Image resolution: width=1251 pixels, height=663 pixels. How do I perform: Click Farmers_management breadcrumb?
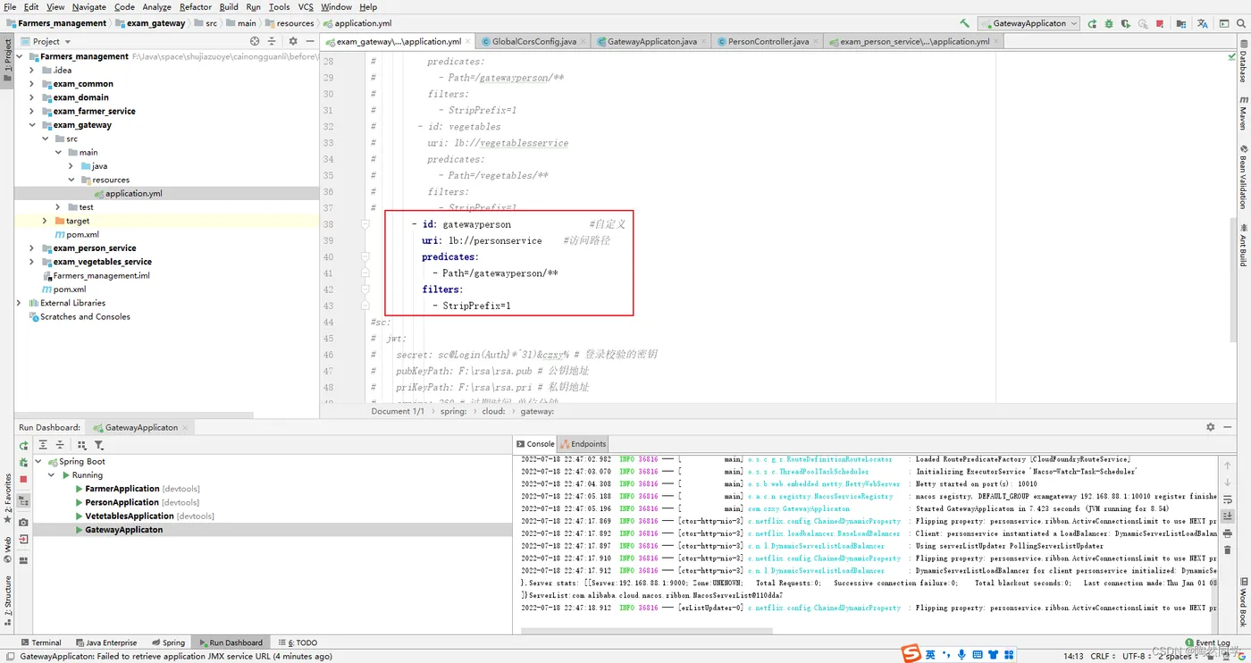56,23
